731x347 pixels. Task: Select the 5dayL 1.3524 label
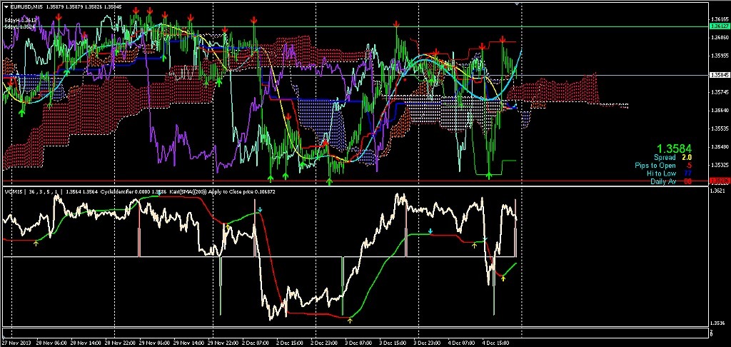[19, 26]
